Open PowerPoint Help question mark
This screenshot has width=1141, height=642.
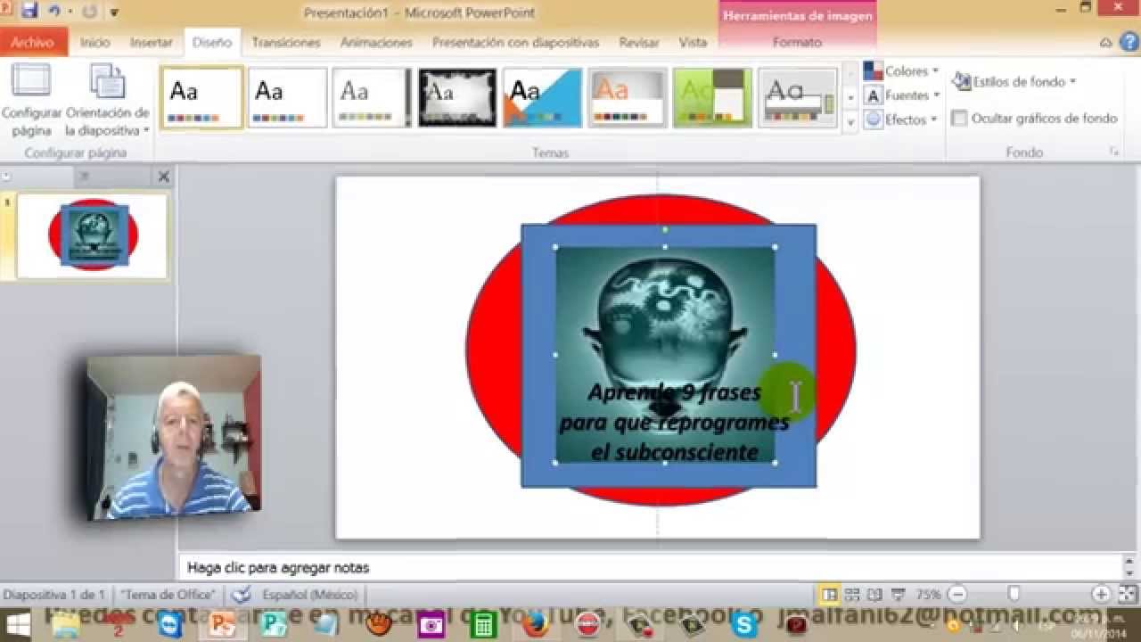click(1129, 42)
